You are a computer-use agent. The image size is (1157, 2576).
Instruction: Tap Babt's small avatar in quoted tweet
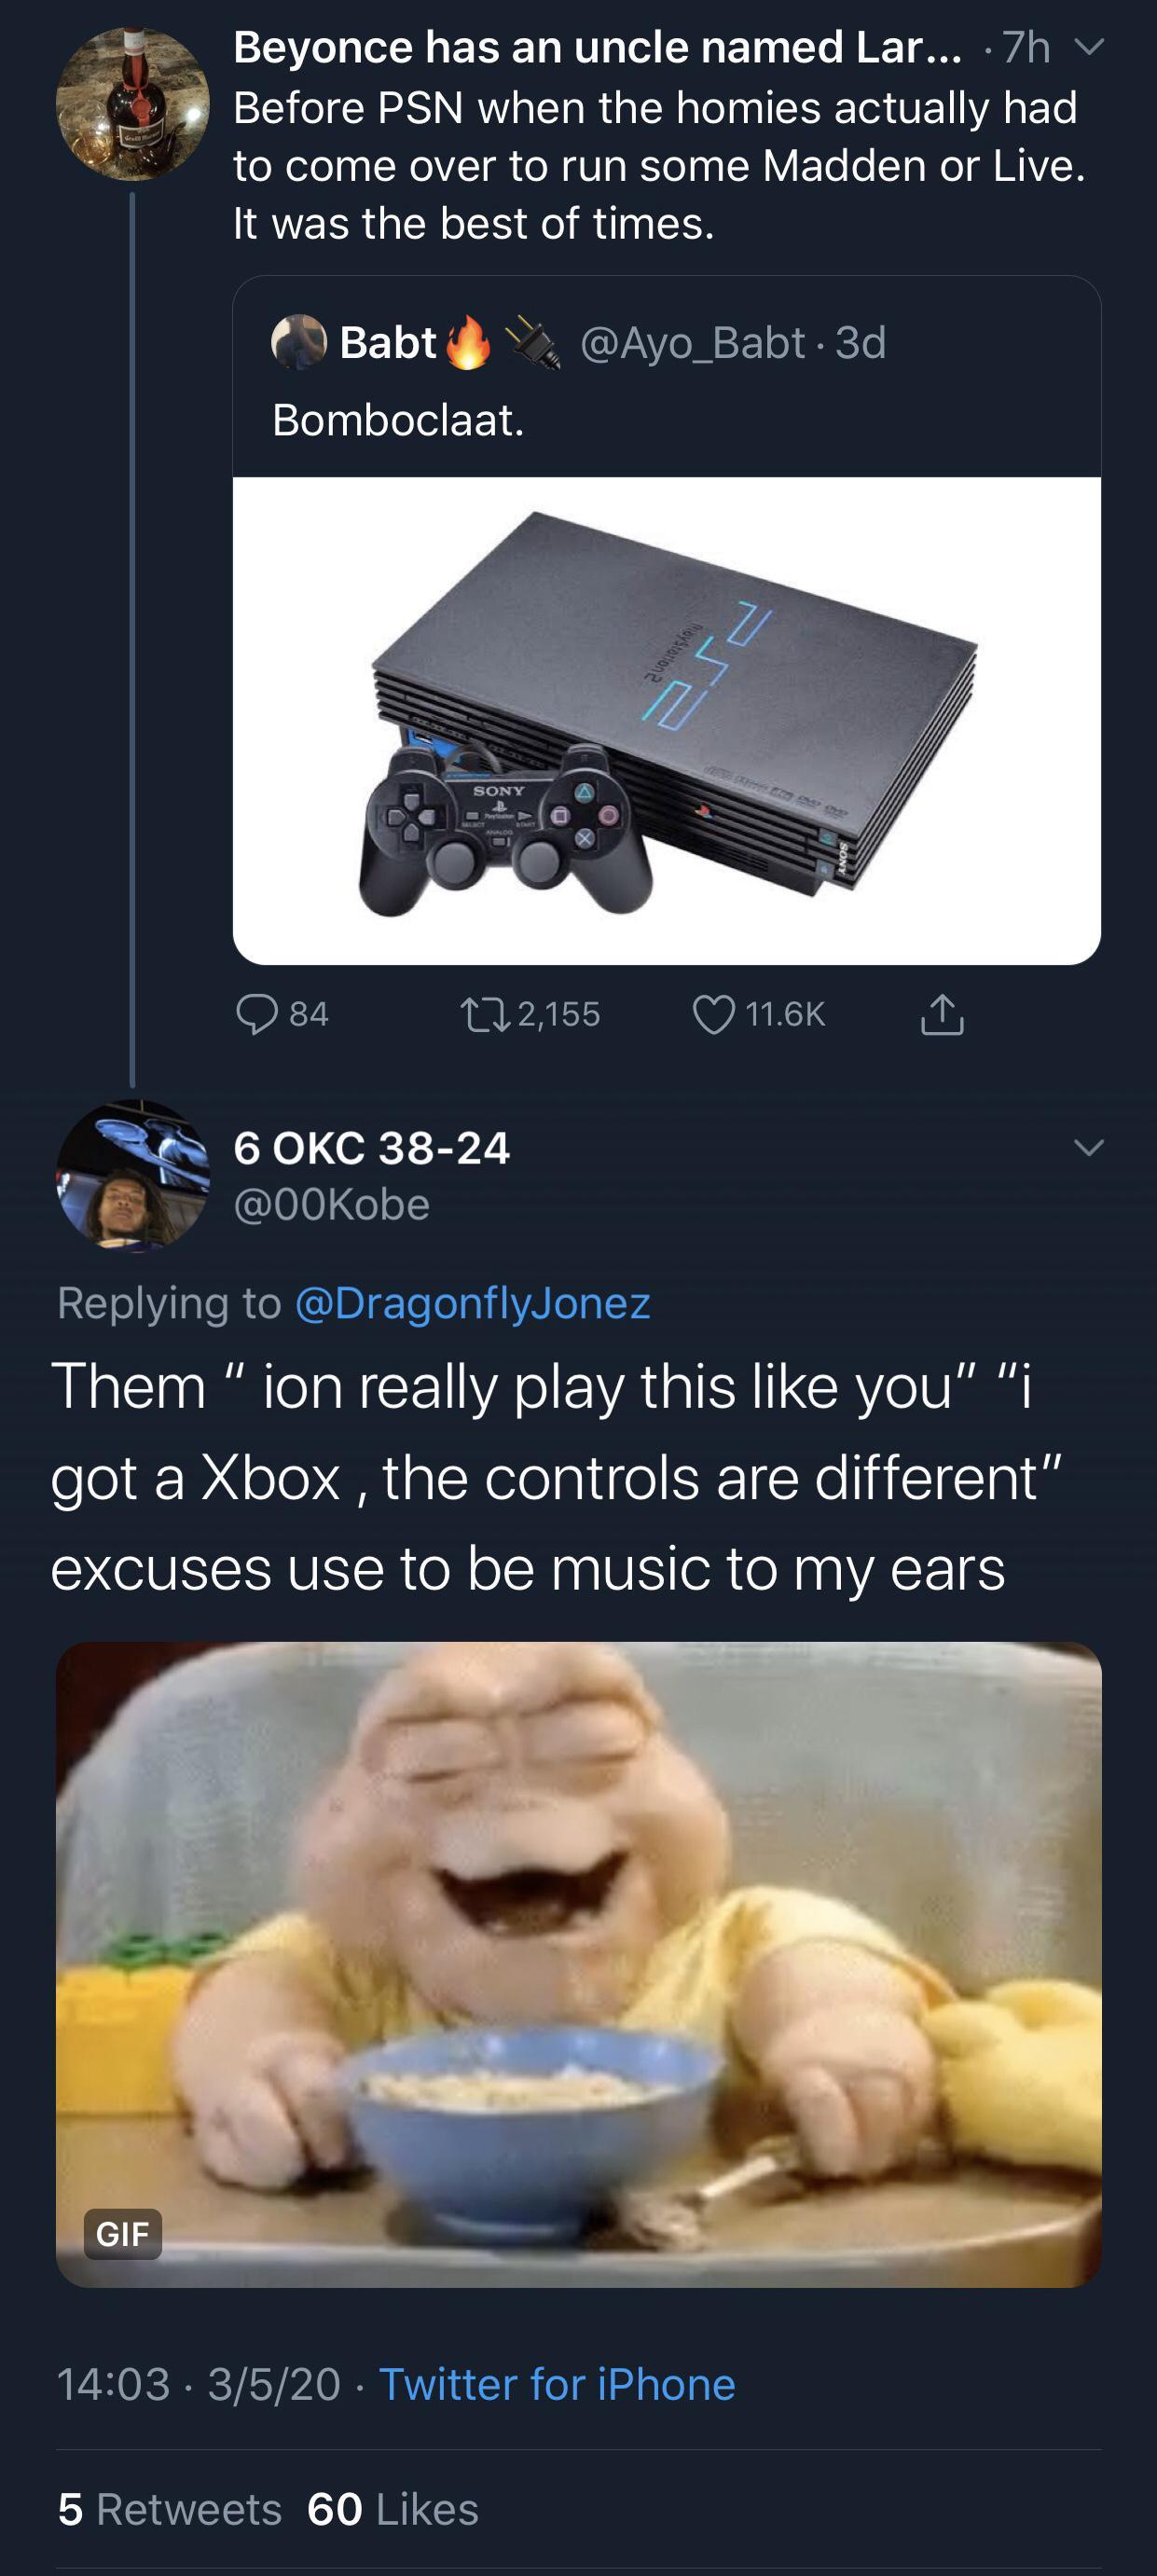(298, 342)
